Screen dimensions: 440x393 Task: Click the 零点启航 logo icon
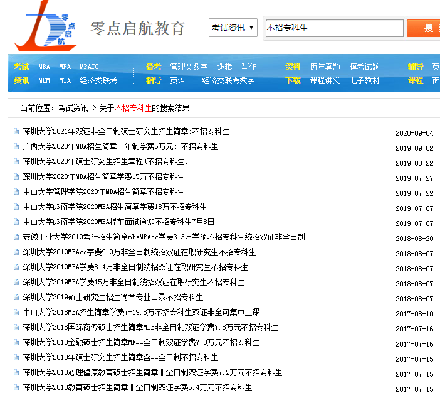coord(46,26)
